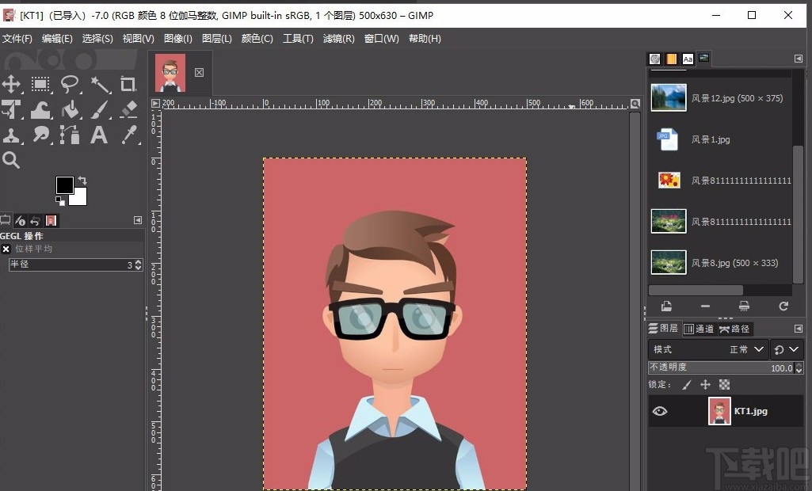812x491 pixels.
Task: Activate the Text tool
Action: (x=99, y=135)
